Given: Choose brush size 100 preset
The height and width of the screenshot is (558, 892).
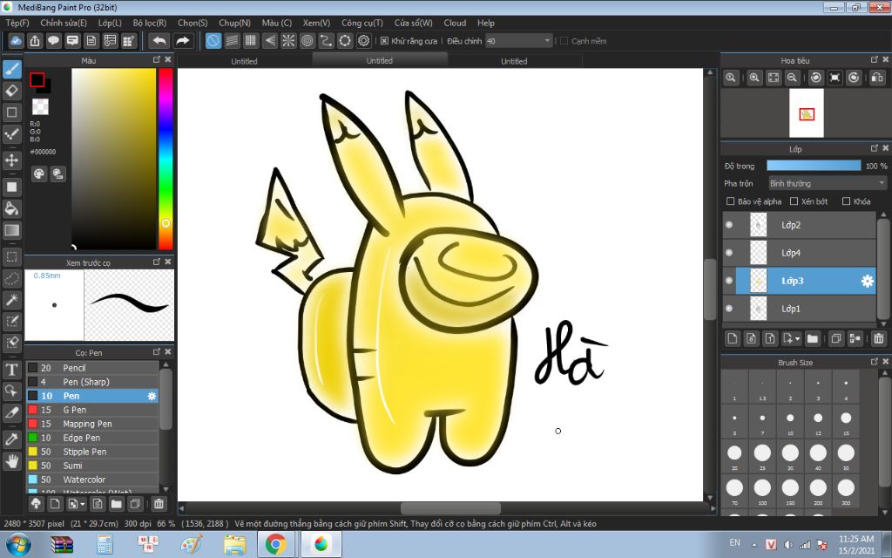Looking at the screenshot, I should point(762,492).
